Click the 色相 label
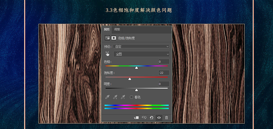 pos(108,62)
